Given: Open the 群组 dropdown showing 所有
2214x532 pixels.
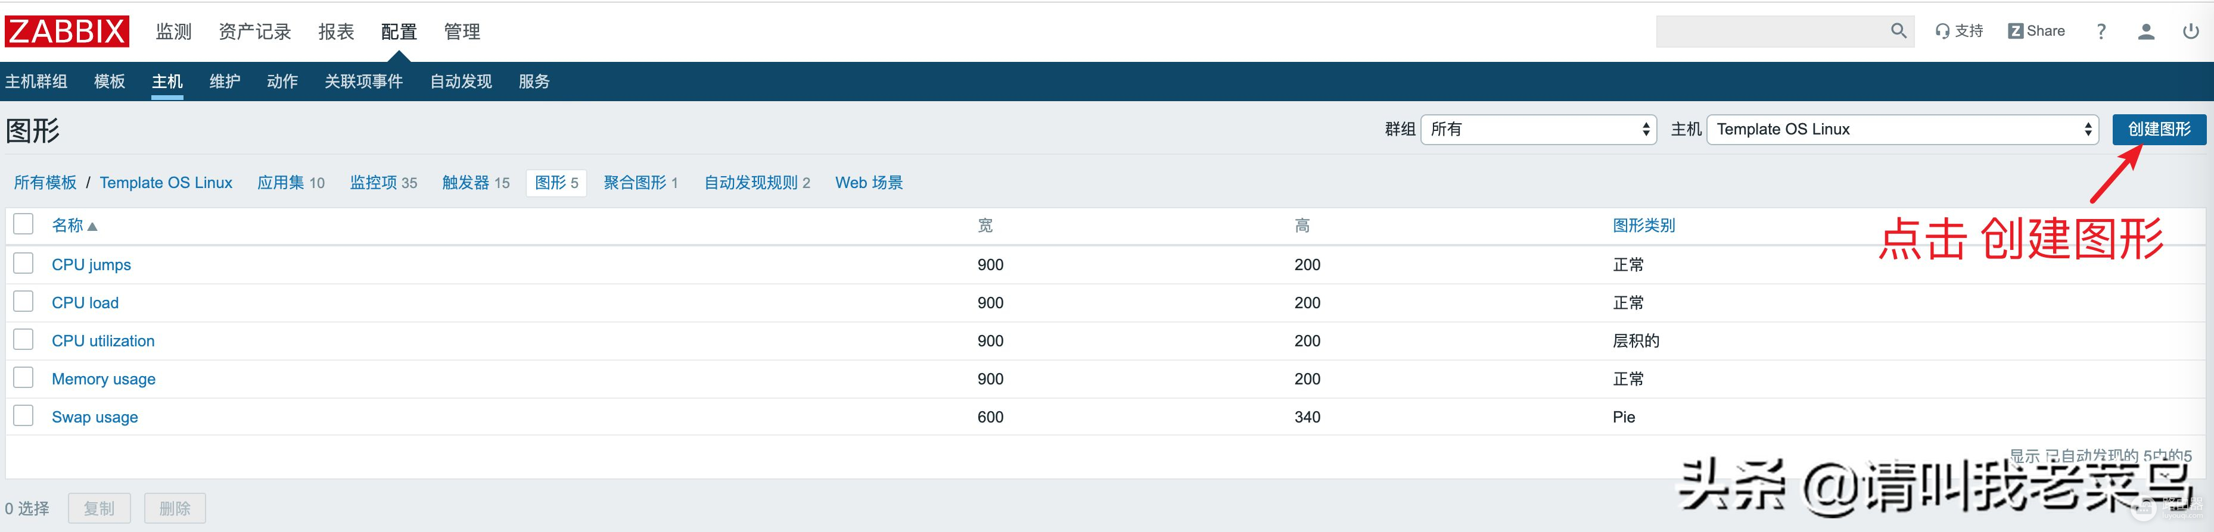Looking at the screenshot, I should (1538, 130).
